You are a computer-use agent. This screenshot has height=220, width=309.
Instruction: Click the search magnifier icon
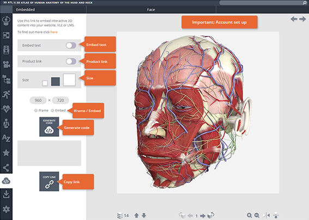point(305,3)
